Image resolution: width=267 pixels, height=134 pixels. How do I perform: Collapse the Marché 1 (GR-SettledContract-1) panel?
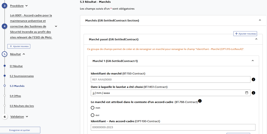pos(253,61)
